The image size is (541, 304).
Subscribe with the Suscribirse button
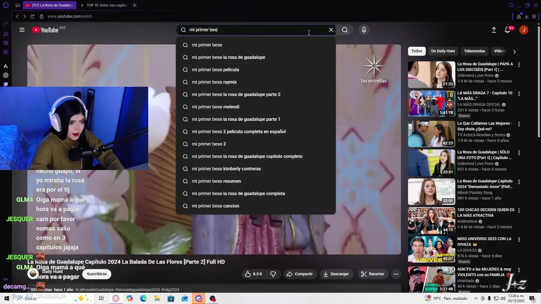97,274
